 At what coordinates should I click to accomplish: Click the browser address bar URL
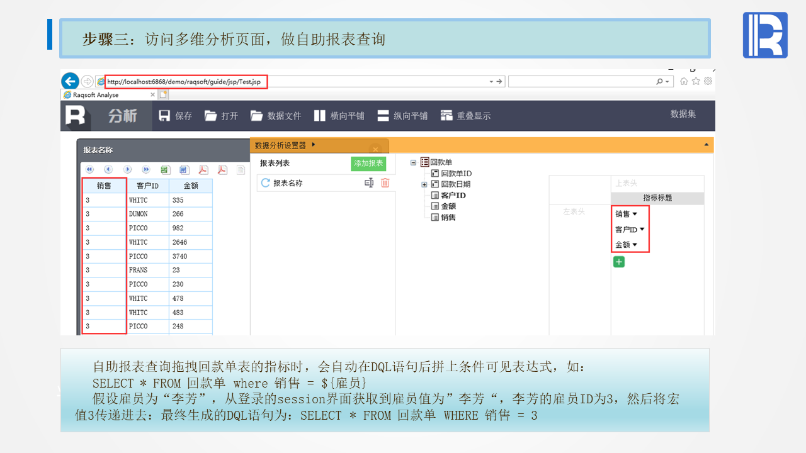[183, 81]
